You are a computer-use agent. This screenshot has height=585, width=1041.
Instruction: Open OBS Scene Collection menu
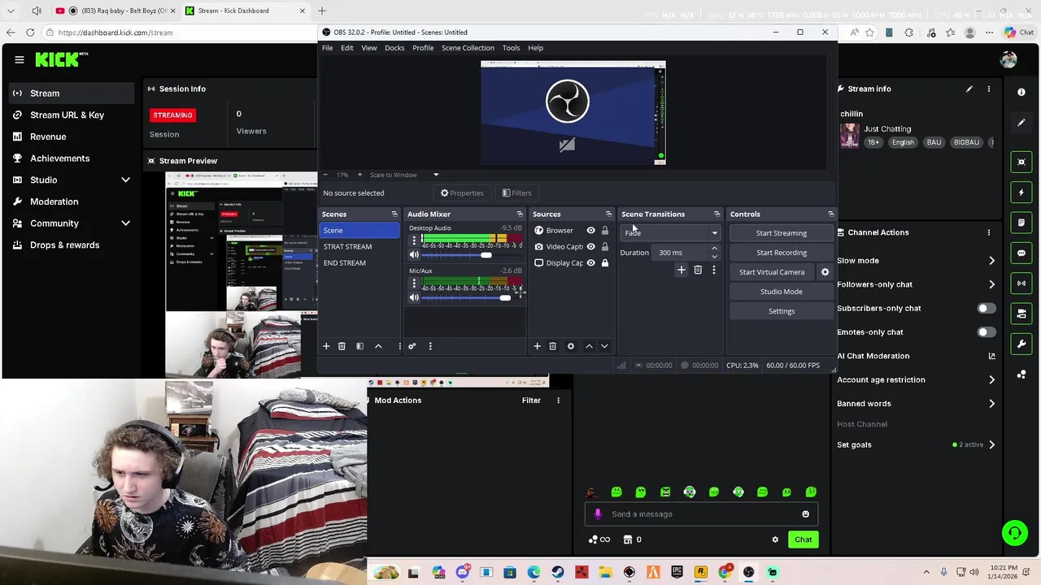(468, 48)
